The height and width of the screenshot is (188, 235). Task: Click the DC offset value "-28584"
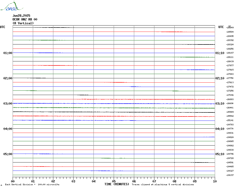click(230, 32)
